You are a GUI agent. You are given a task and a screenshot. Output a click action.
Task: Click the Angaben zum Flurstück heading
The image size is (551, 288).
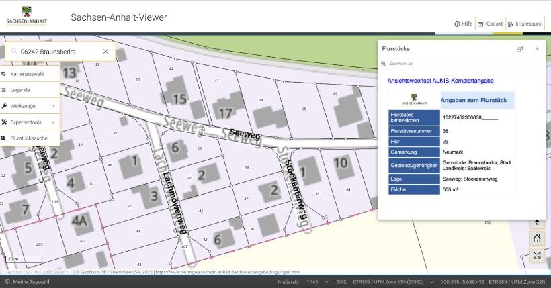coord(474,100)
